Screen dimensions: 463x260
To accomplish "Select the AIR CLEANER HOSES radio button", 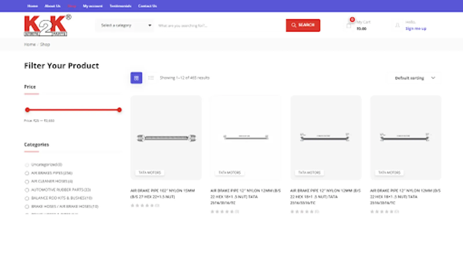I will (27, 182).
